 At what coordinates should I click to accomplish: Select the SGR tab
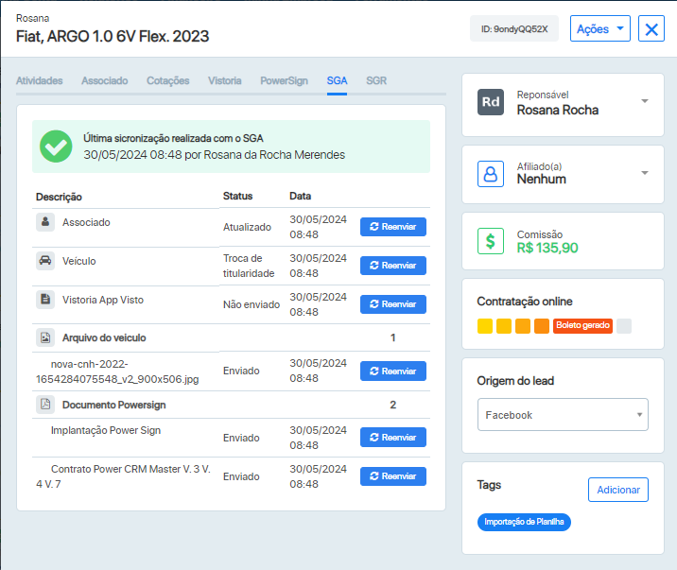tap(376, 80)
